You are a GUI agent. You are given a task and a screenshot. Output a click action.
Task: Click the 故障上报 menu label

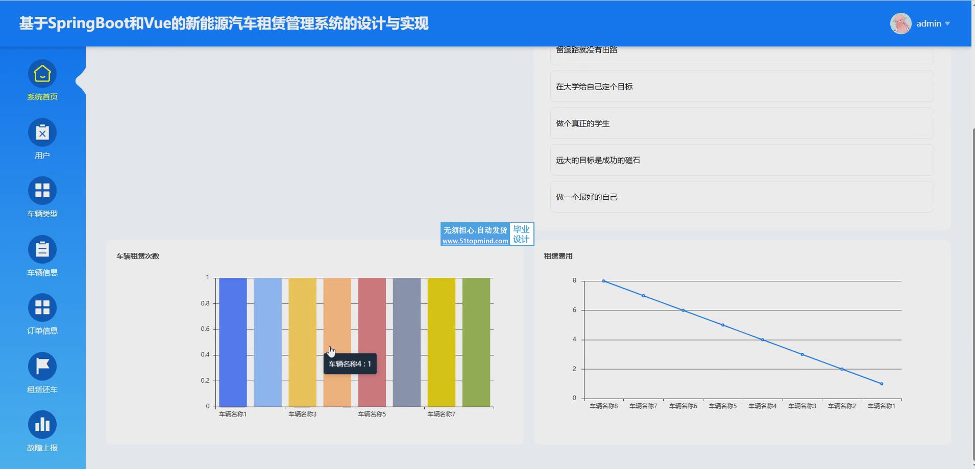pos(42,448)
